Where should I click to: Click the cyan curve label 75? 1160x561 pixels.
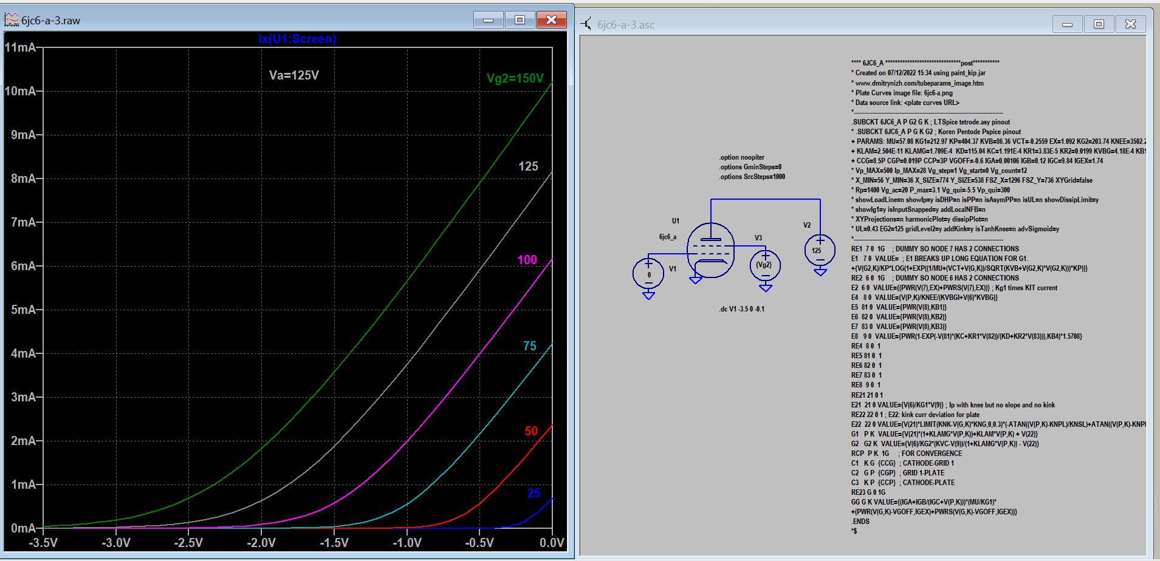click(x=530, y=346)
